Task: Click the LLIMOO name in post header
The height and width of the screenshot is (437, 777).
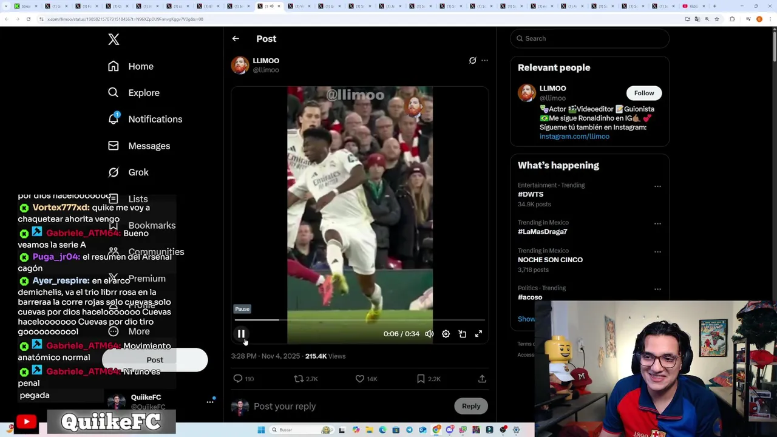Action: [266, 61]
